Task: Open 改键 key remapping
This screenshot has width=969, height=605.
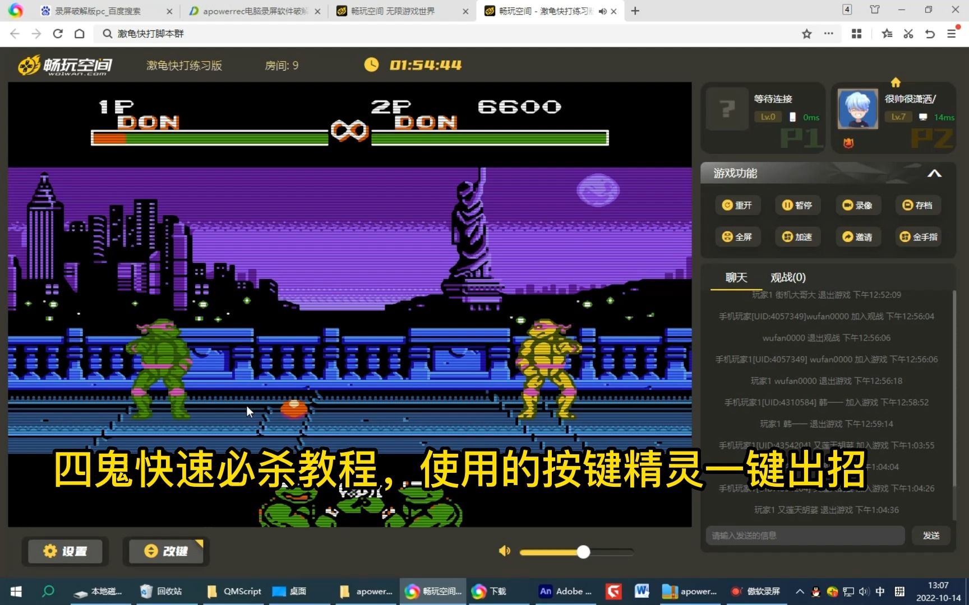Action: point(166,551)
